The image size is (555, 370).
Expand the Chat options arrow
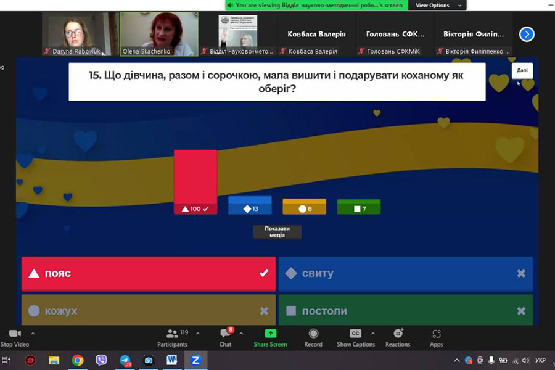(241, 334)
